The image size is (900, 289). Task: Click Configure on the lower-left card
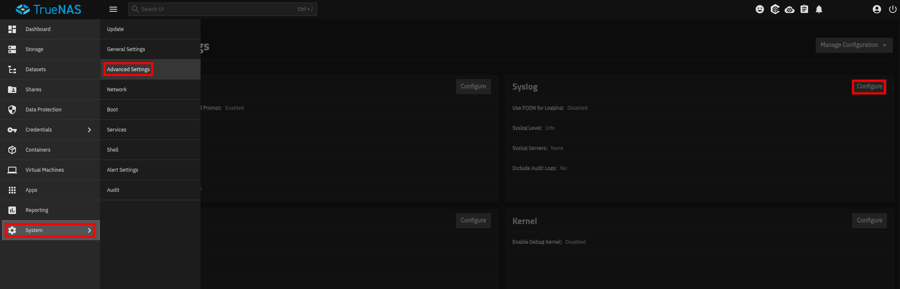pos(473,221)
